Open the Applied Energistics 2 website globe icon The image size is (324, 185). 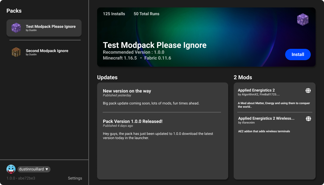(308, 91)
